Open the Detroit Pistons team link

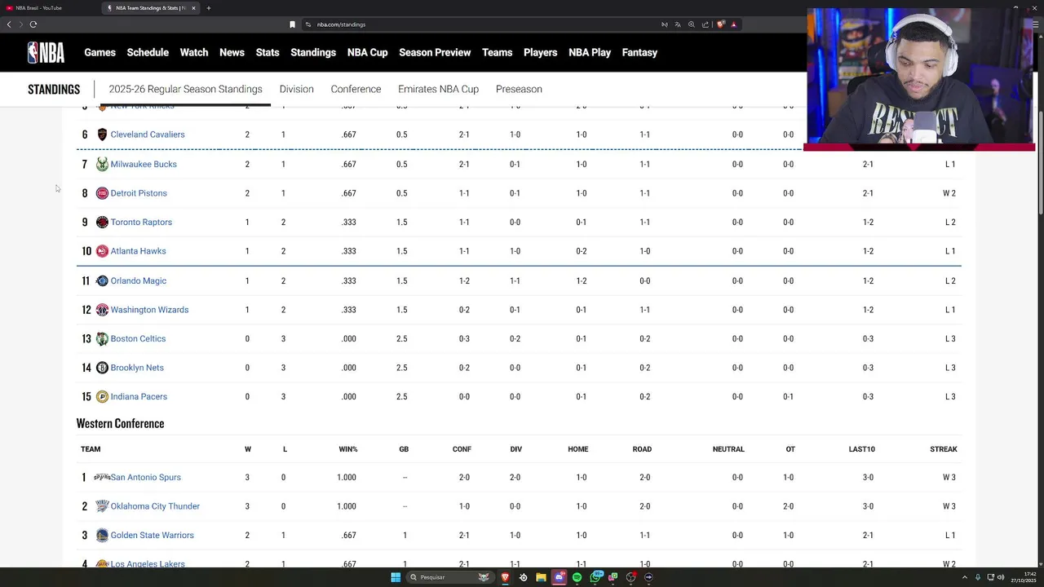coord(139,193)
